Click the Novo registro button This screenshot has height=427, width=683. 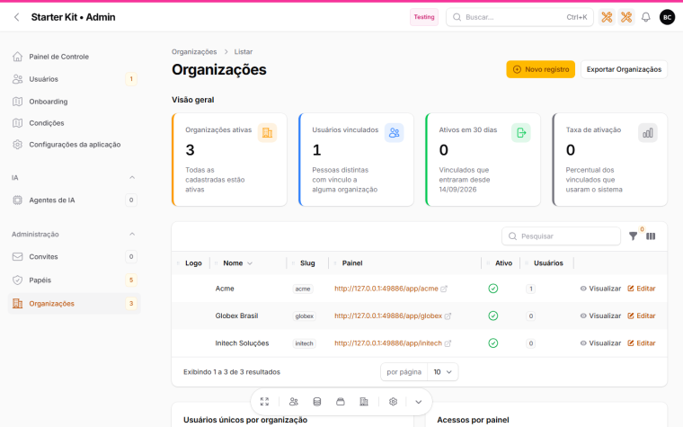(x=541, y=69)
